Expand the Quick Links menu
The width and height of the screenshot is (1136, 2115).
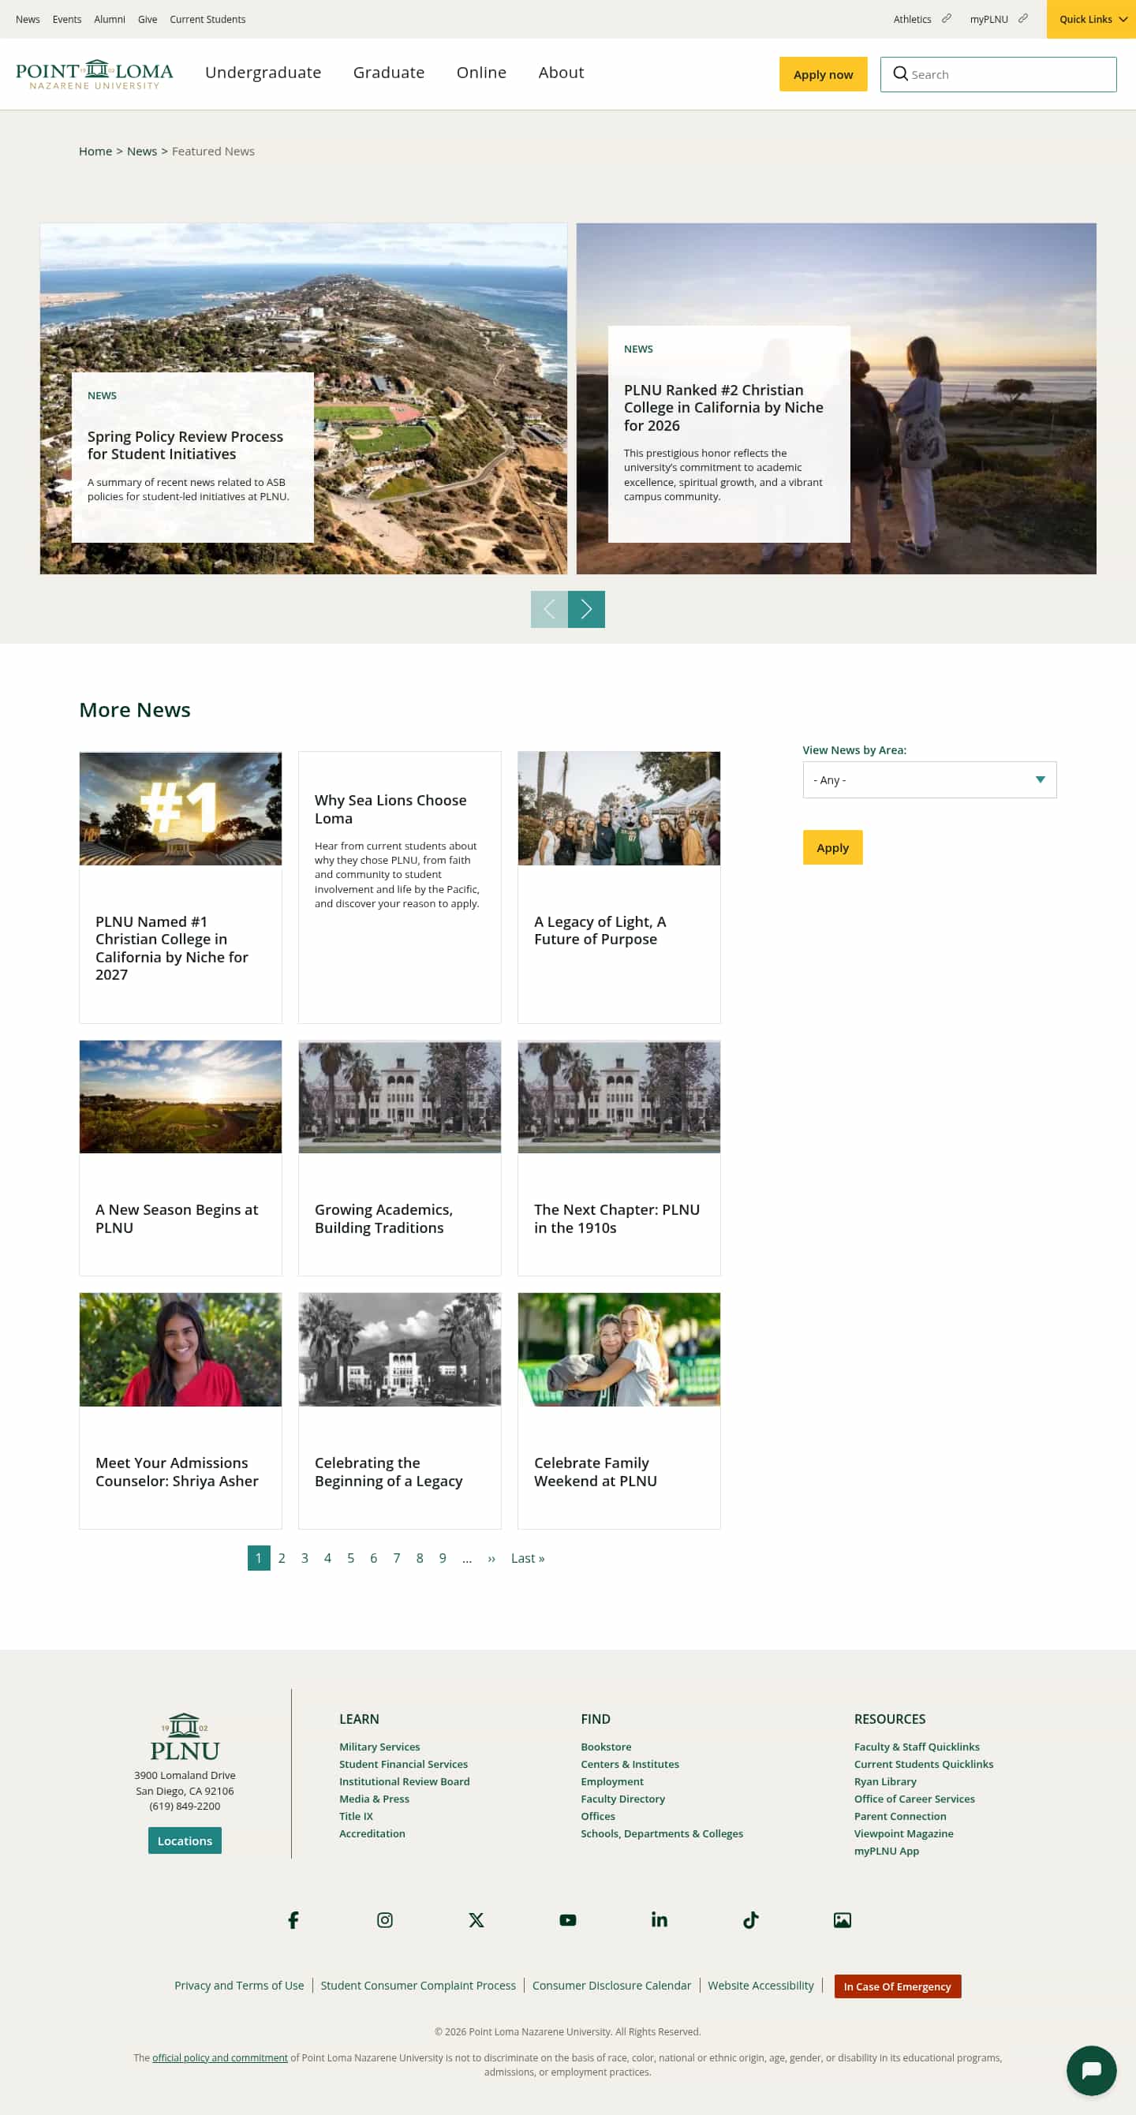(1091, 19)
